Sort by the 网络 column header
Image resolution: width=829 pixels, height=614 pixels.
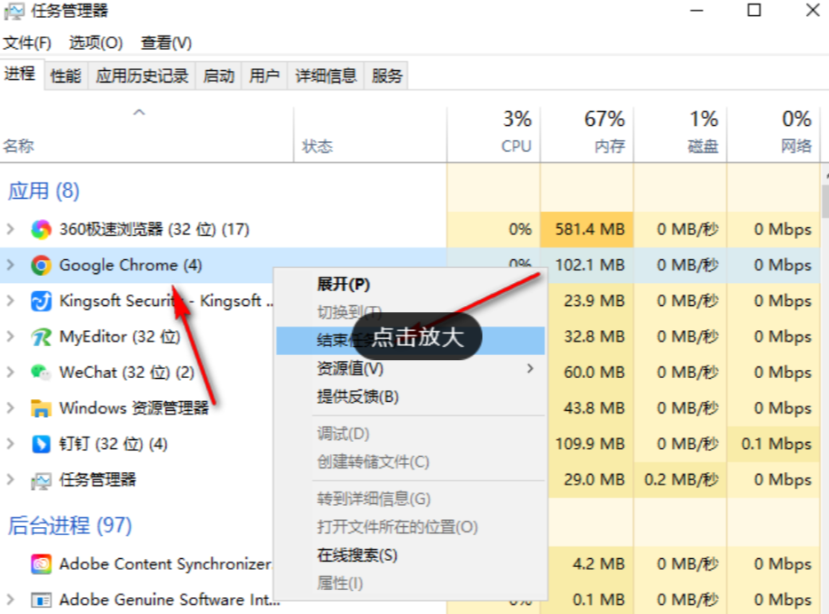773,134
